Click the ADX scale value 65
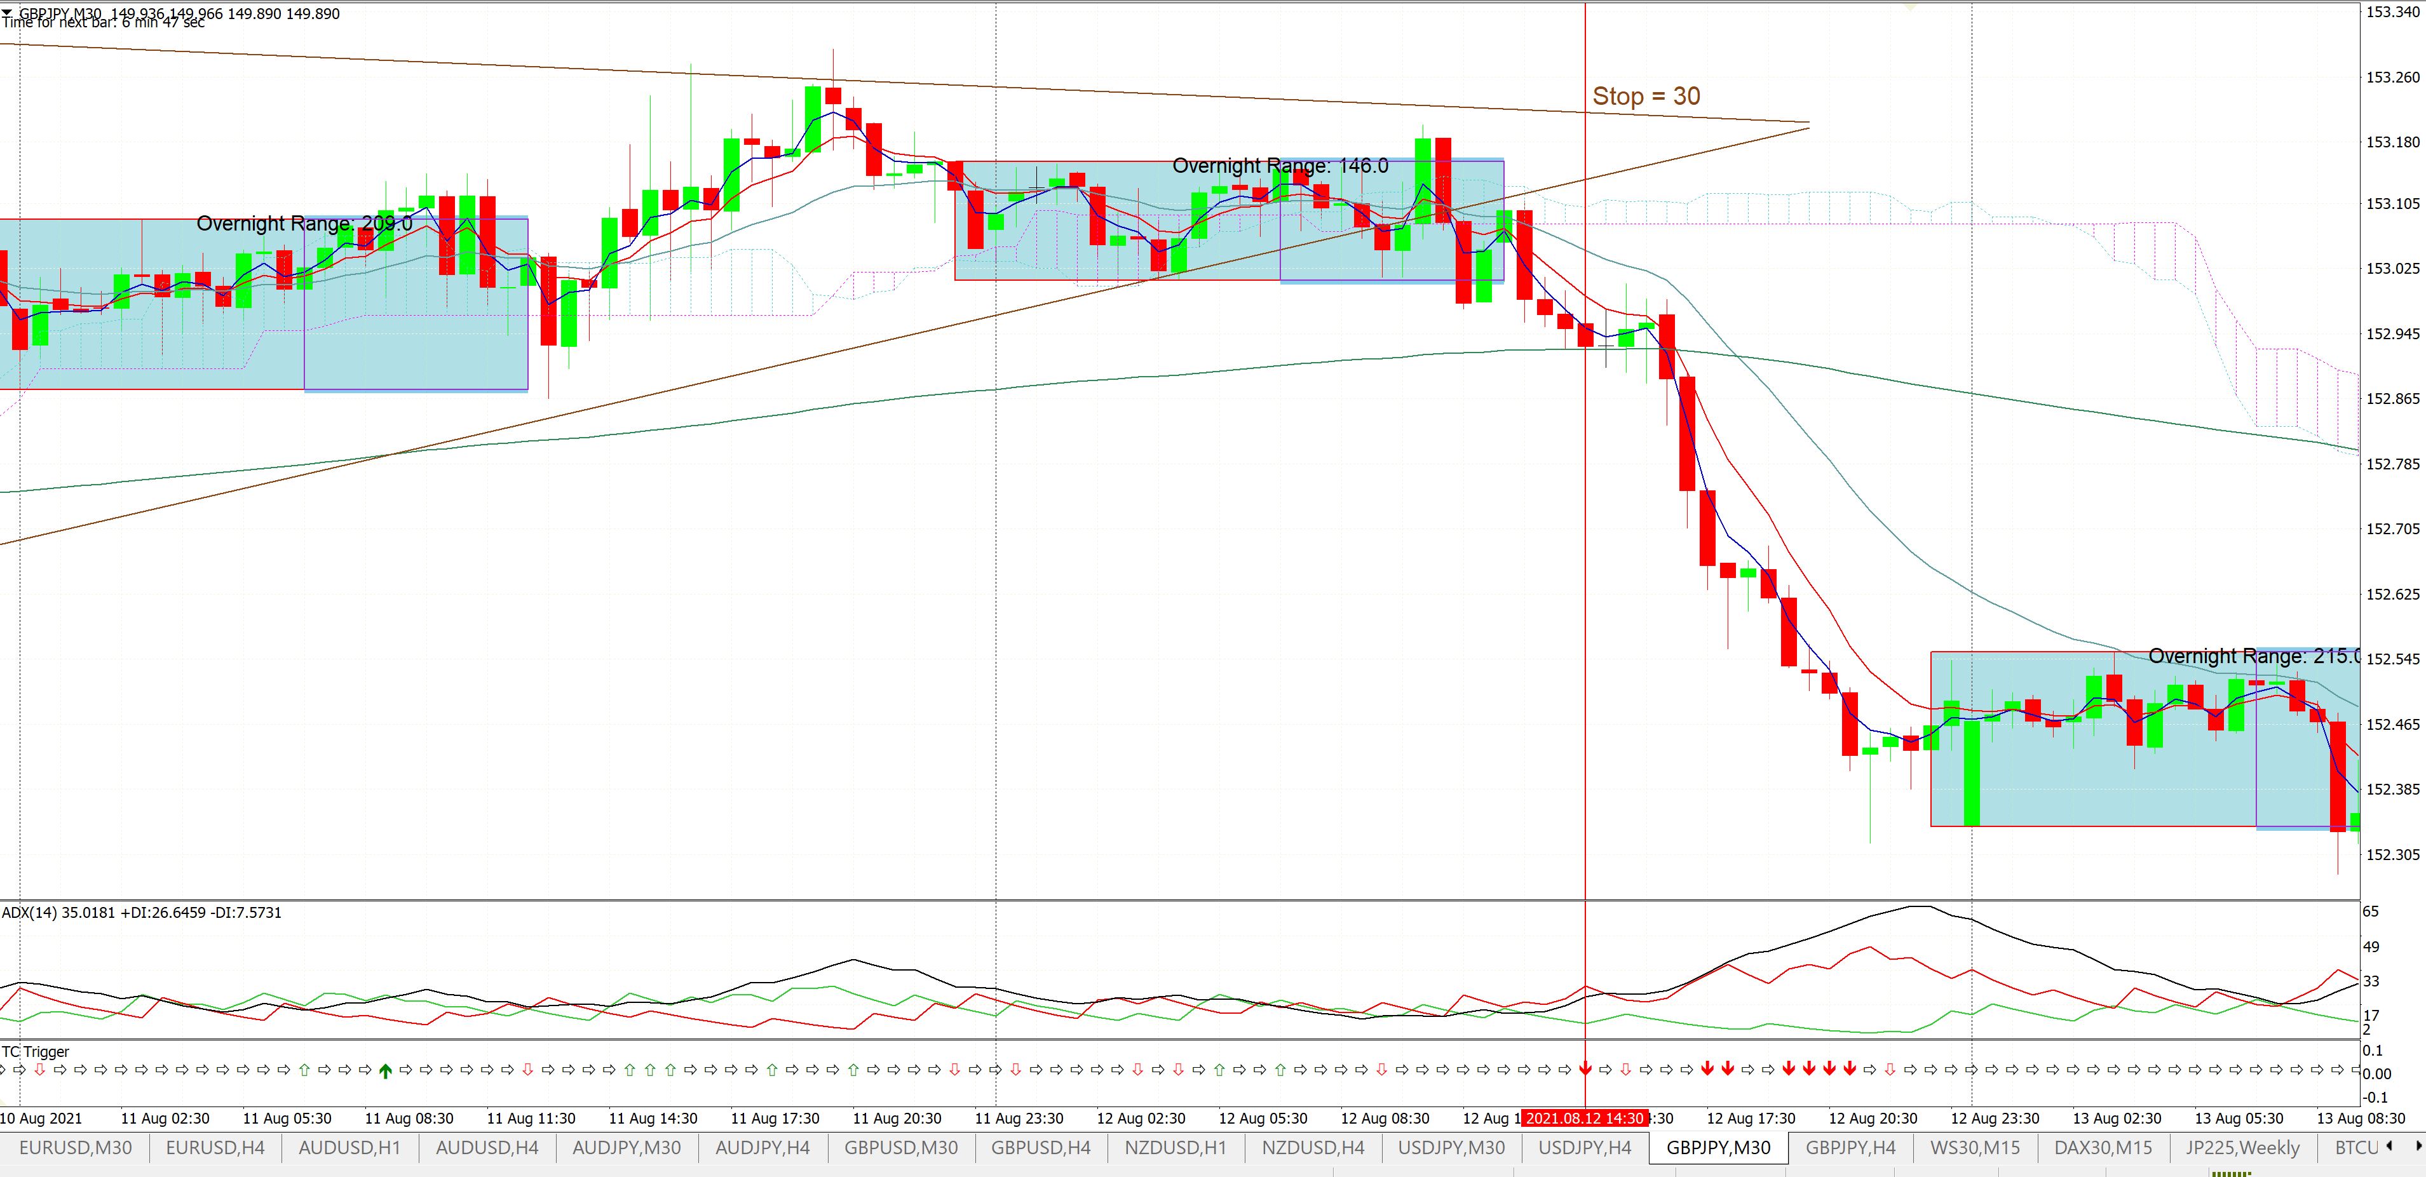This screenshot has width=2426, height=1177. 2371,911
